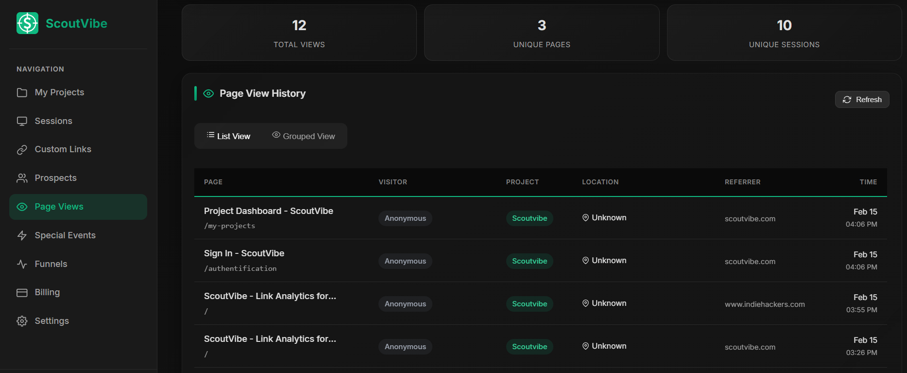
Task: Open Billing from the sidebar
Action: [x=78, y=292]
